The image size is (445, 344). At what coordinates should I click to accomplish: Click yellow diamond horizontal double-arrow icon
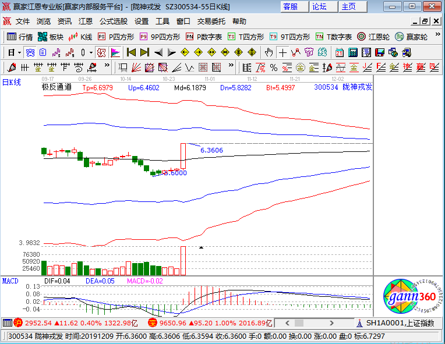[x=211, y=52]
